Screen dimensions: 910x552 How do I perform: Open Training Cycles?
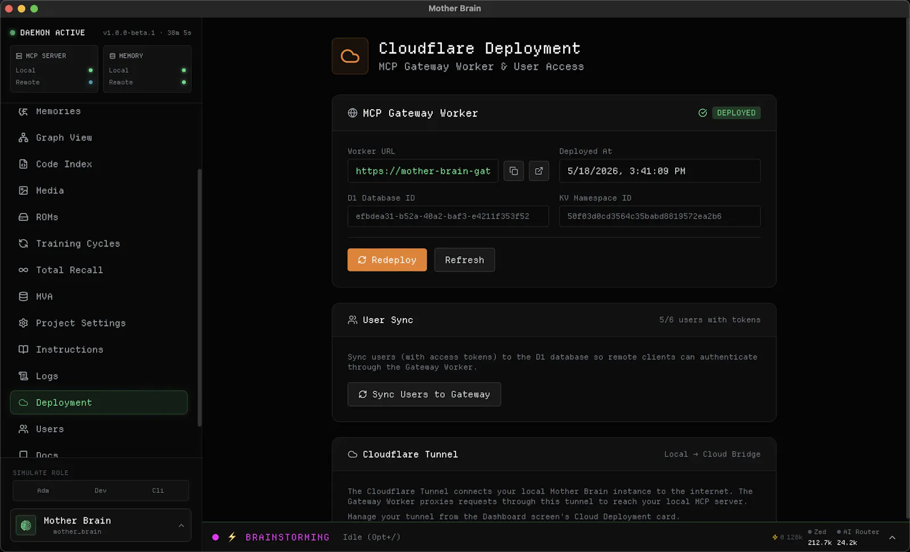[98, 244]
